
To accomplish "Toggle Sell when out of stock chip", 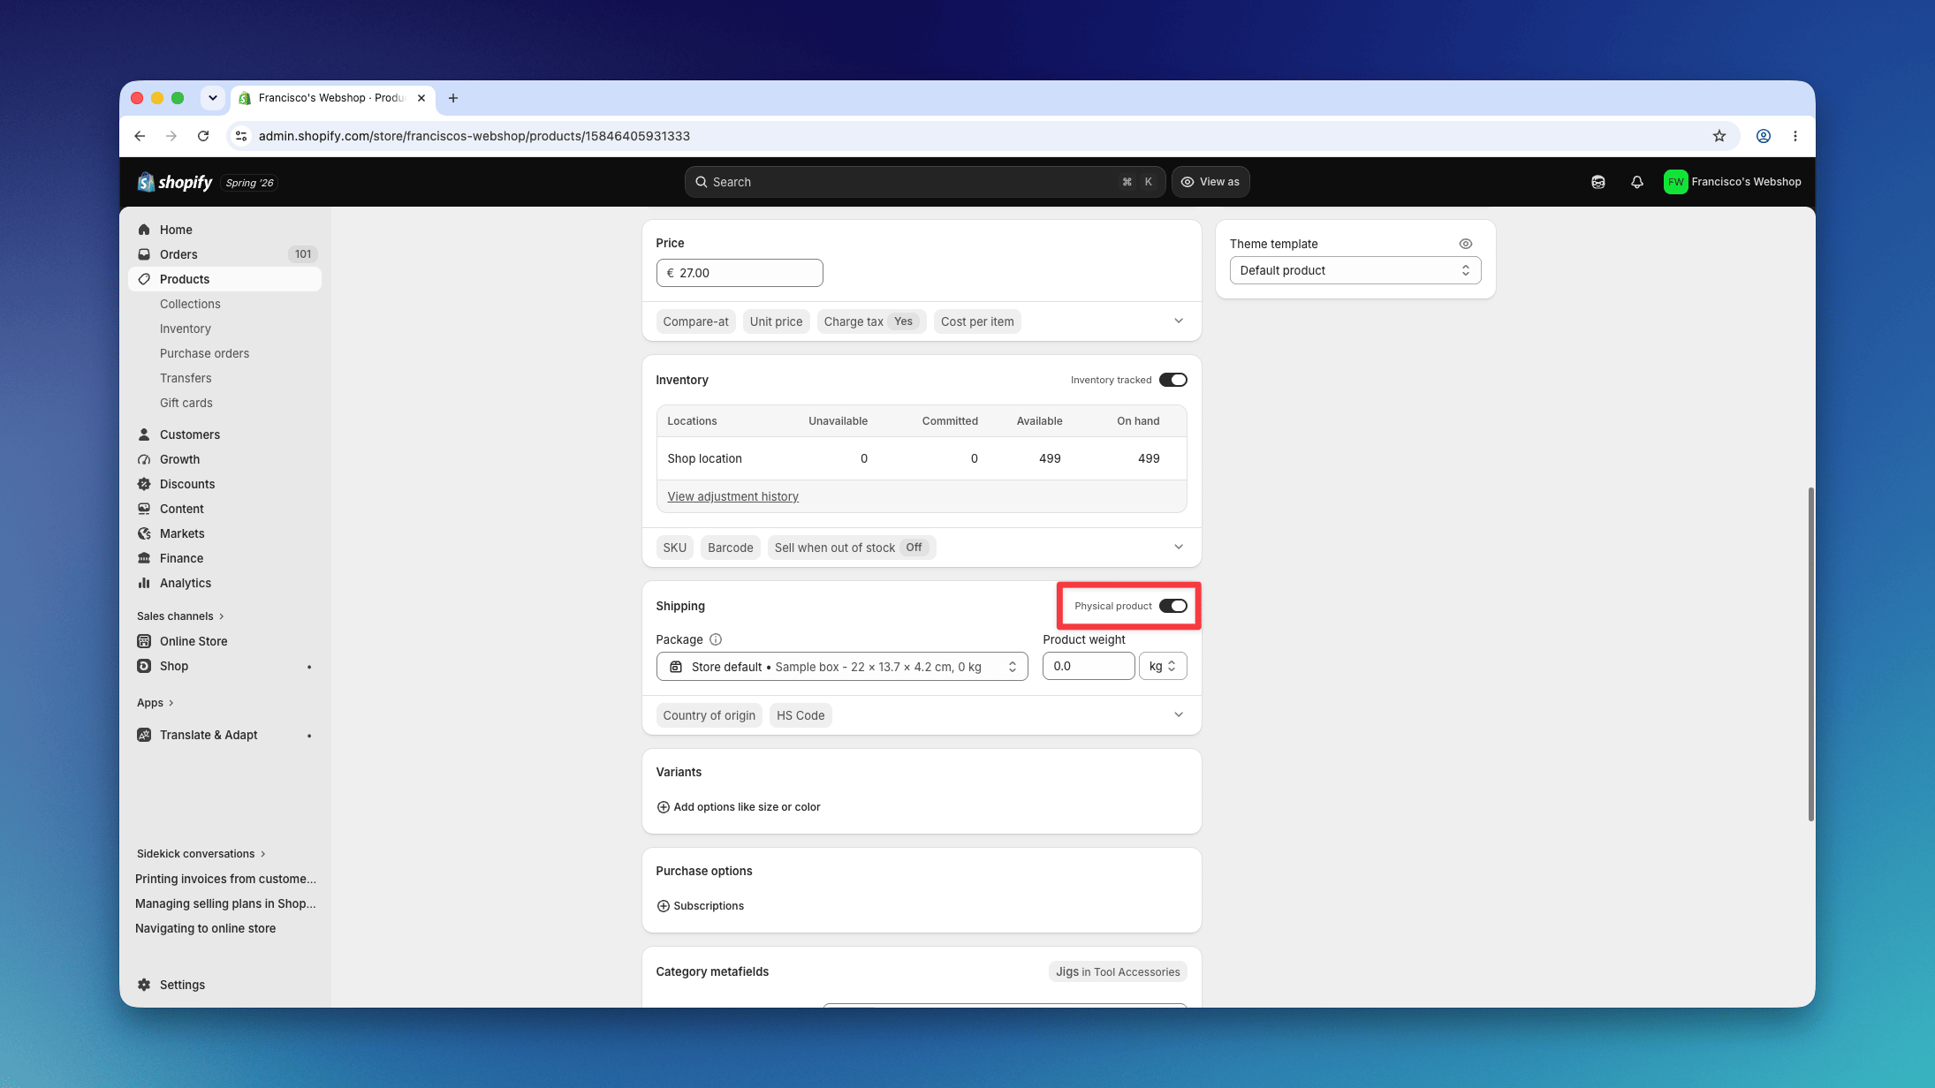I will [852, 548].
